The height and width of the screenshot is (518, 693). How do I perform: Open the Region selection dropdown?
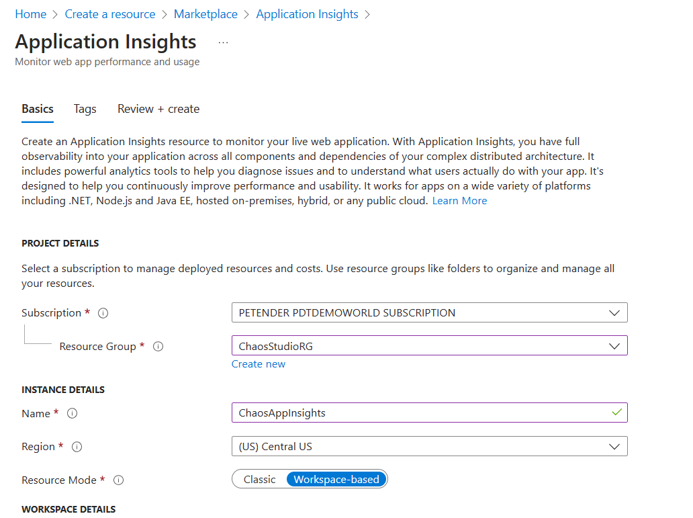pos(614,446)
